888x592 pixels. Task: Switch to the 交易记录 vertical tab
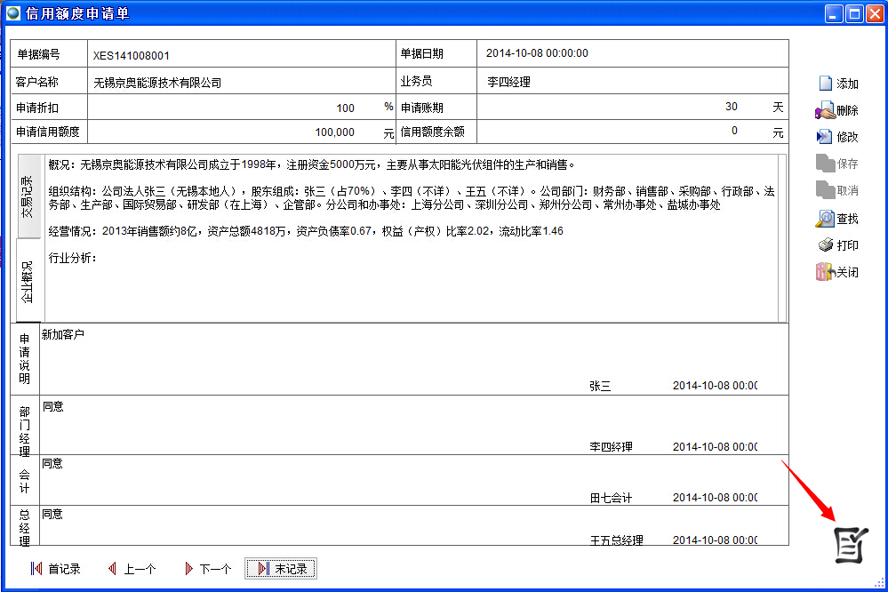(28, 196)
